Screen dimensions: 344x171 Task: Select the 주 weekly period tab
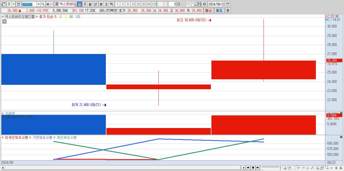[x=85, y=4]
